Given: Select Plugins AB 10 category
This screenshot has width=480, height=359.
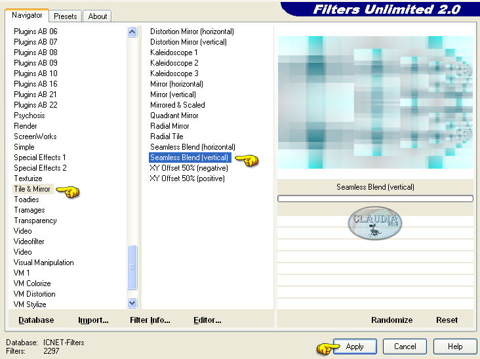Looking at the screenshot, I should [x=35, y=74].
